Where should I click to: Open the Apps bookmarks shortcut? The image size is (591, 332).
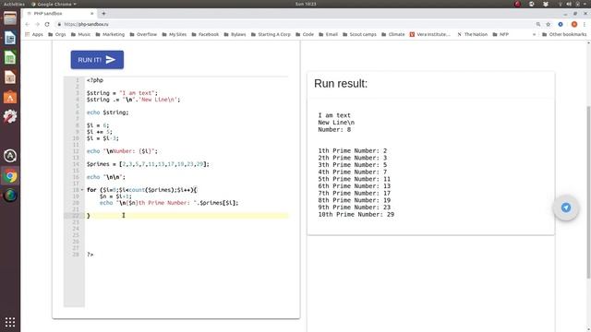click(x=34, y=34)
